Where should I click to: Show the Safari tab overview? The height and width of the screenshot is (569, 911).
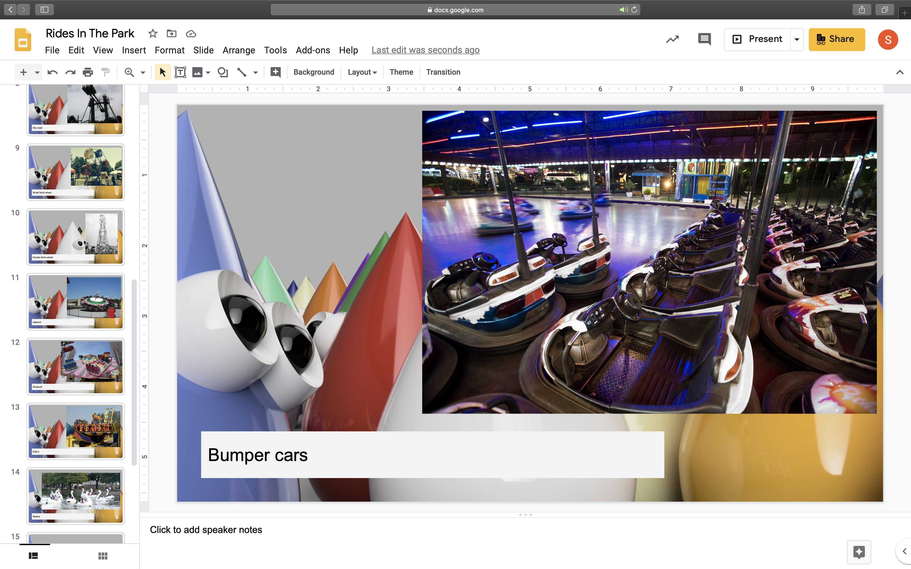click(x=885, y=9)
